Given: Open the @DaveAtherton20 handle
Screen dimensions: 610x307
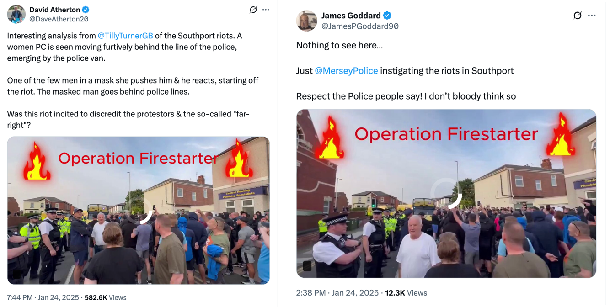Looking at the screenshot, I should click(x=59, y=19).
